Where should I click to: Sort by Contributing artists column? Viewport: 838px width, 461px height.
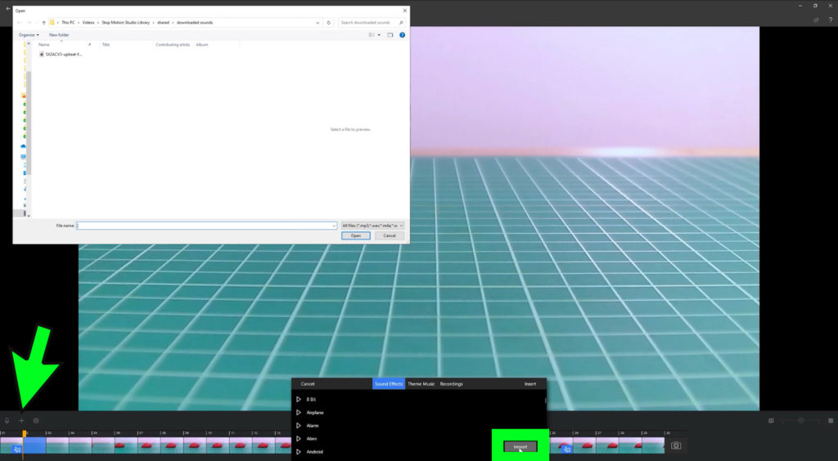click(173, 44)
